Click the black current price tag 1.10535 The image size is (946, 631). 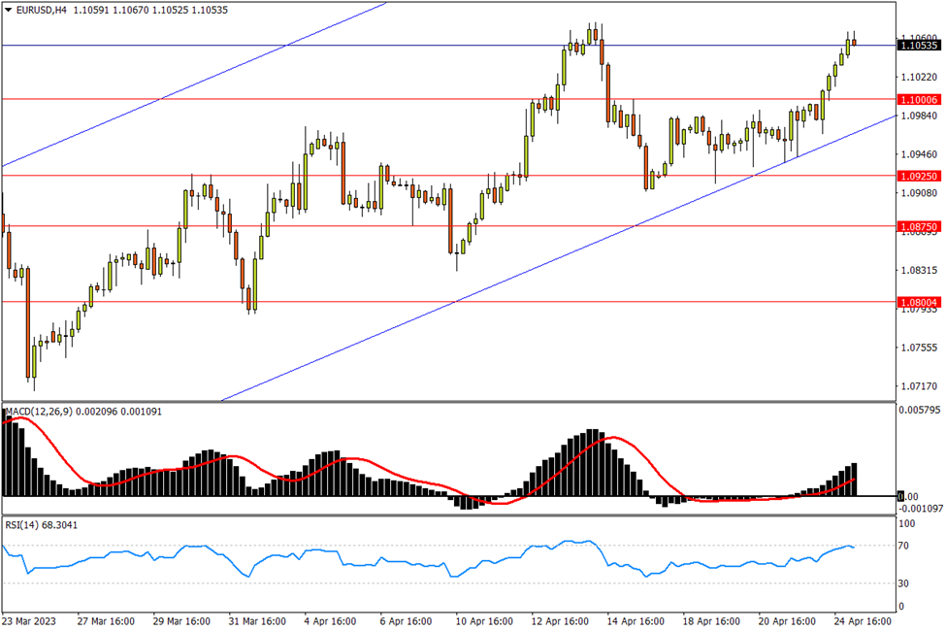coord(918,46)
